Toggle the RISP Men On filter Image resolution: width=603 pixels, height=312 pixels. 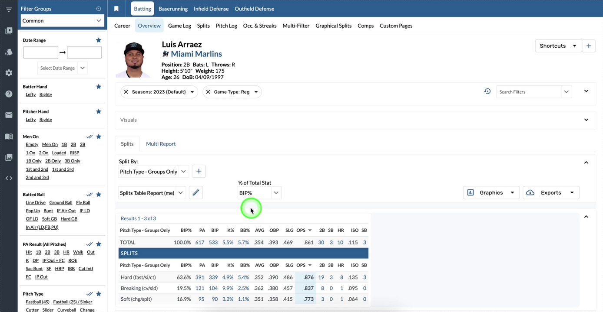click(x=75, y=153)
